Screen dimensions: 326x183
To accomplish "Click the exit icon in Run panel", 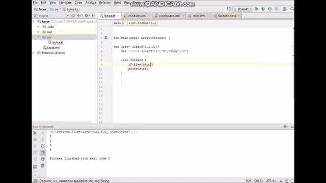I will (x=35, y=159).
